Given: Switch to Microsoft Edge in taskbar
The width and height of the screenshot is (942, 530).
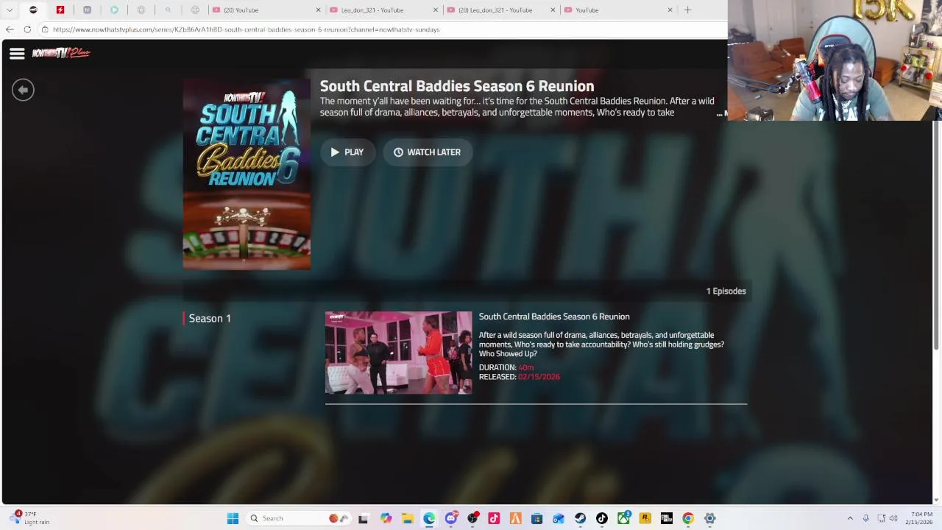Looking at the screenshot, I should 429,518.
